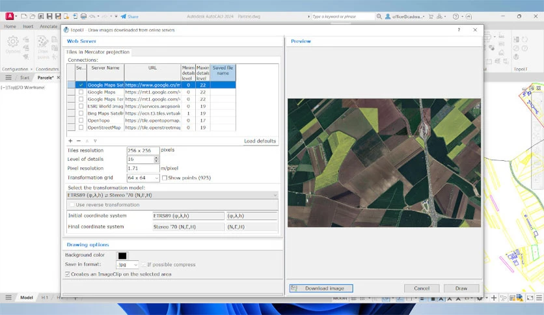This screenshot has height=315, width=544.
Task: Expand the quick access toolbar customize arrow
Action: coord(116,16)
